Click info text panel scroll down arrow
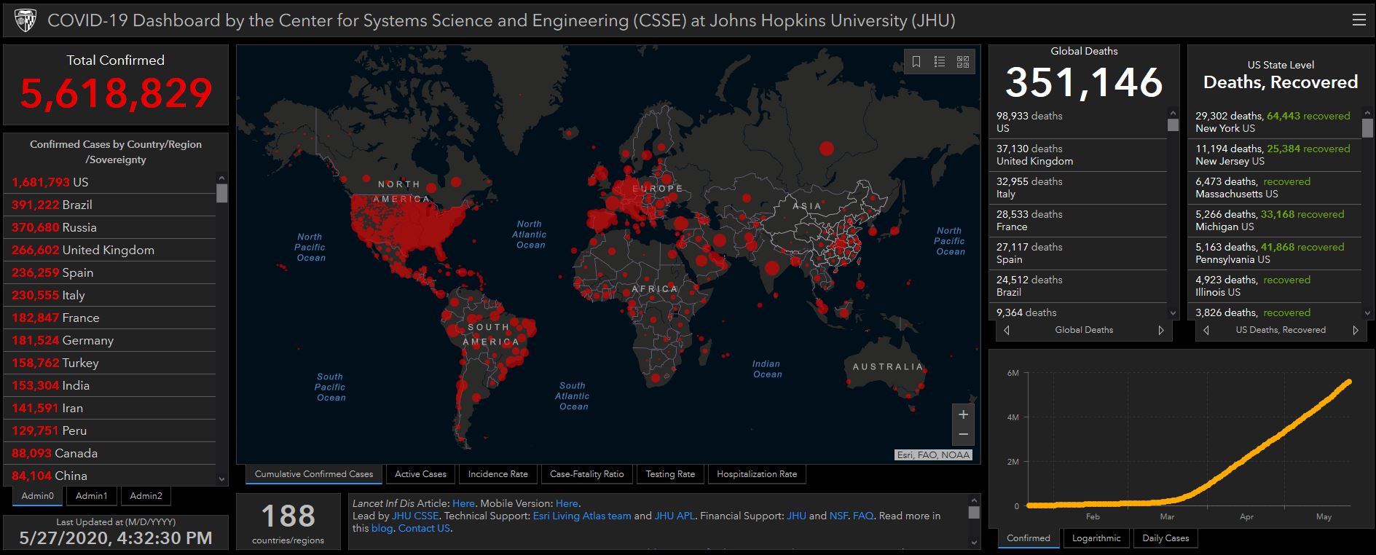This screenshot has width=1376, height=555. pos(975,542)
